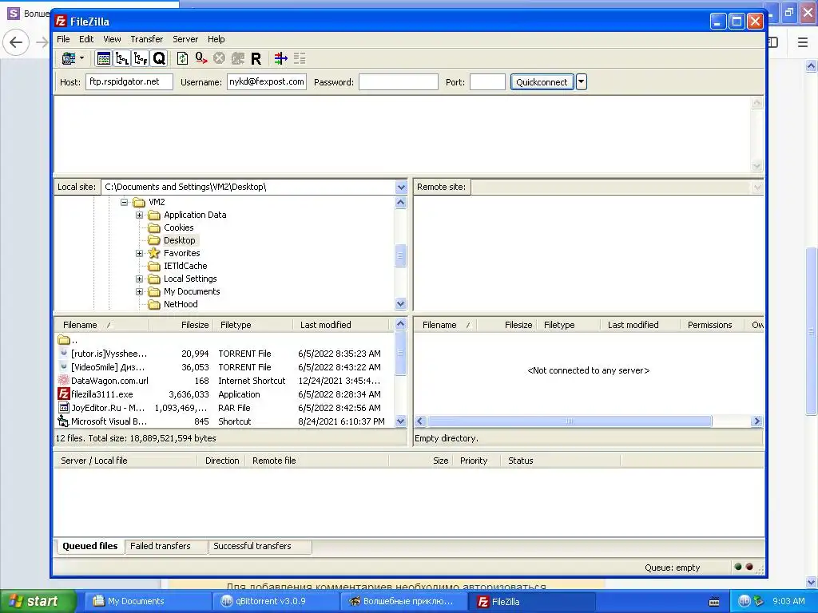The width and height of the screenshot is (818, 613).
Task: Expand Application Data folder node
Action: 139,215
